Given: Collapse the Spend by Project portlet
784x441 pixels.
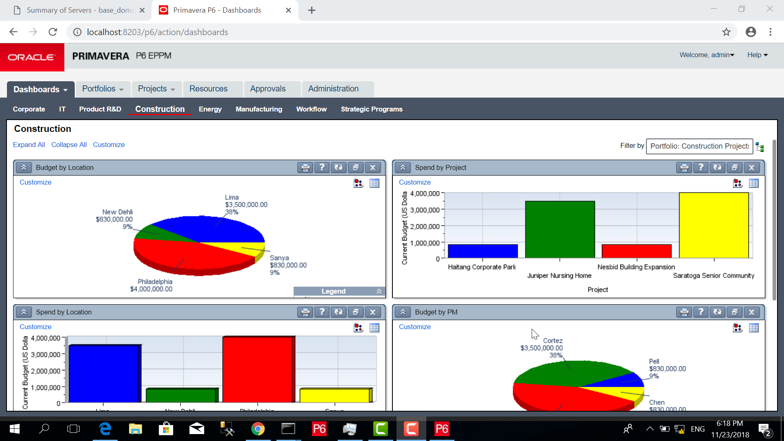Looking at the screenshot, I should tap(403, 167).
